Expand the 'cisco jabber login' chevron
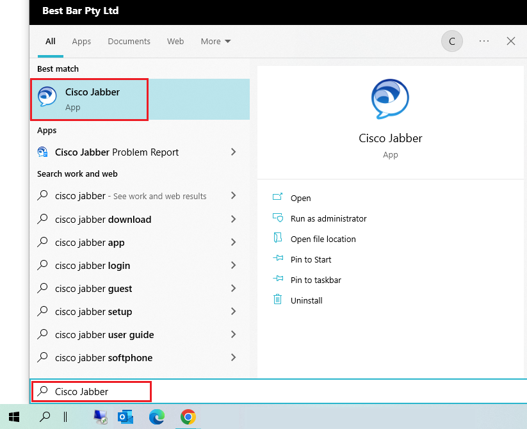527x429 pixels. pos(233,265)
